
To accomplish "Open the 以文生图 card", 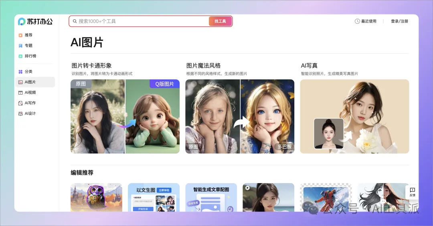I will (x=154, y=197).
